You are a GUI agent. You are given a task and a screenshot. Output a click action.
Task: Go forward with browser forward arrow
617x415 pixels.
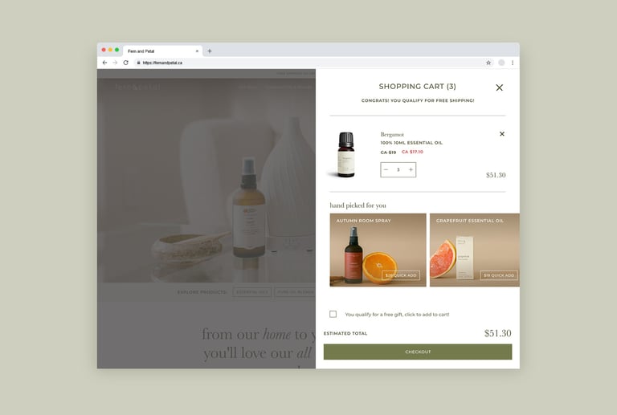115,63
